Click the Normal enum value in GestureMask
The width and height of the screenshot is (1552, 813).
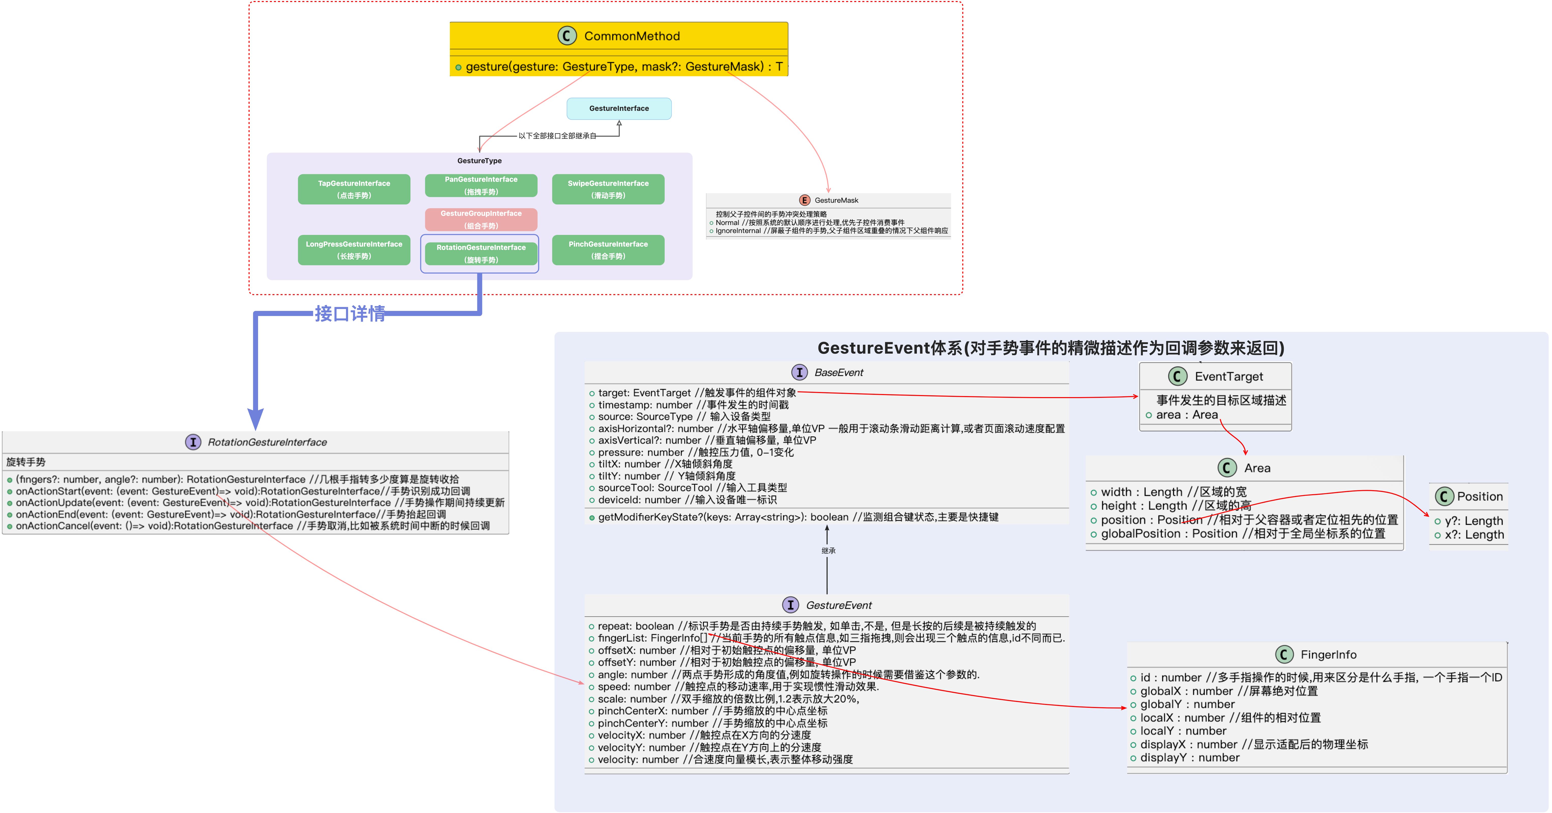807,222
